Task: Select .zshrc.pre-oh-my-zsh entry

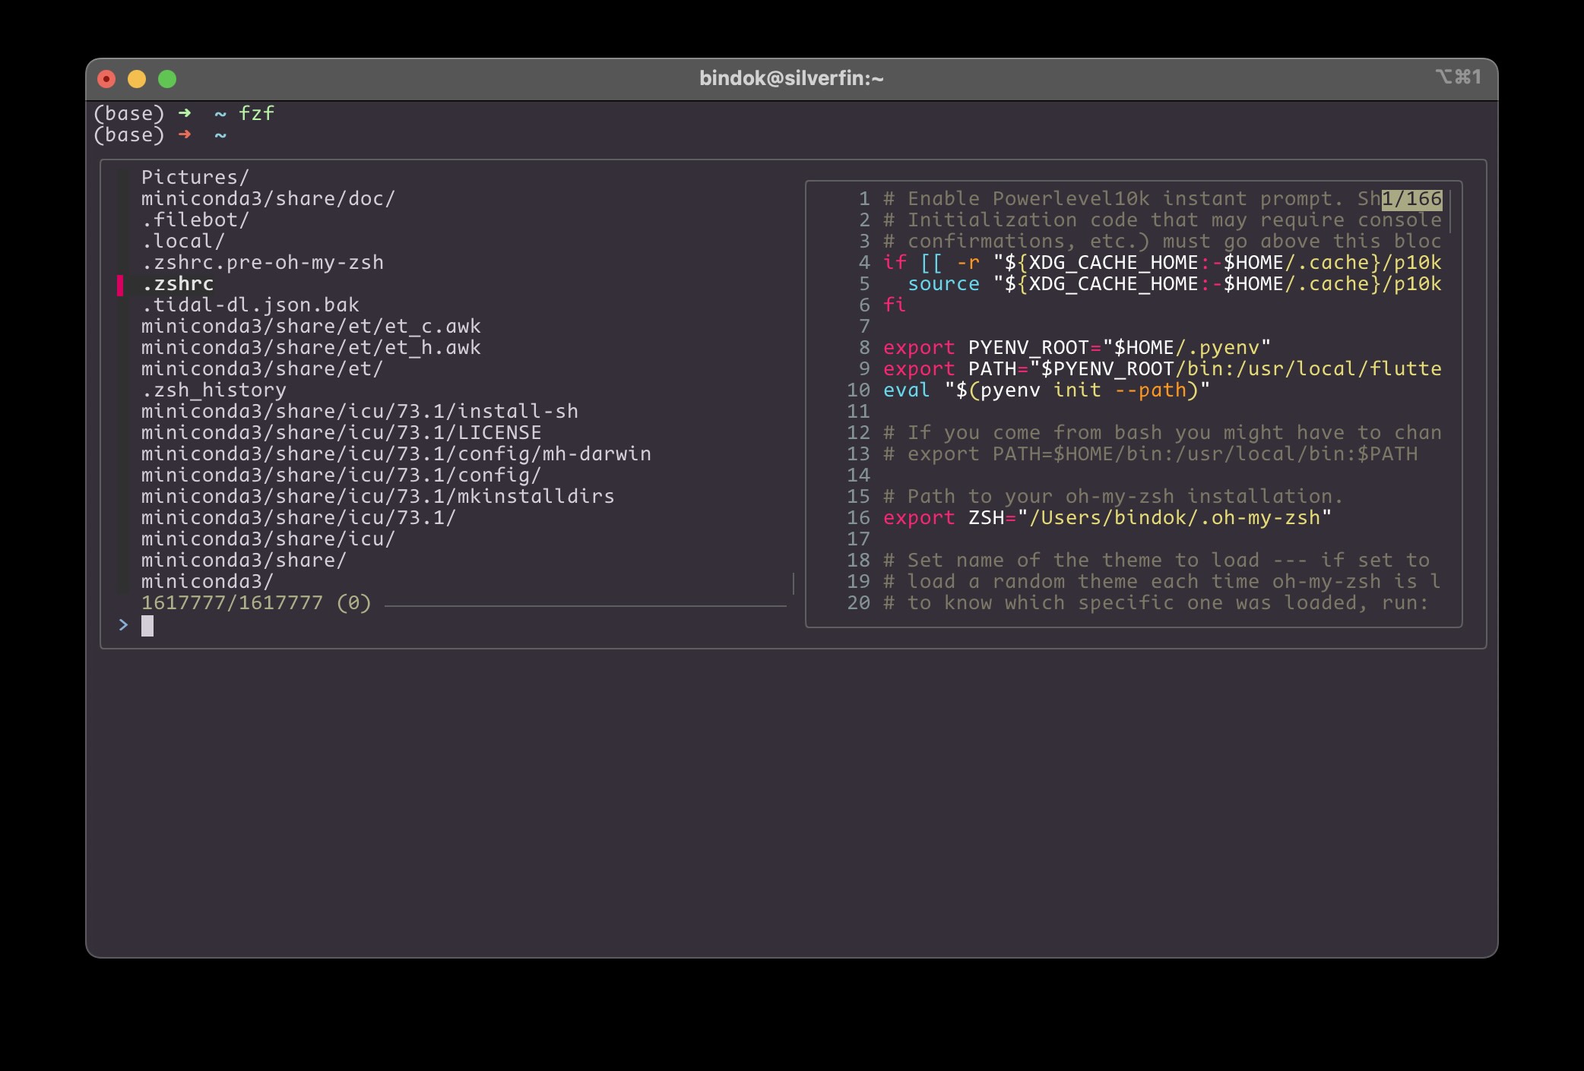Action: [262, 262]
